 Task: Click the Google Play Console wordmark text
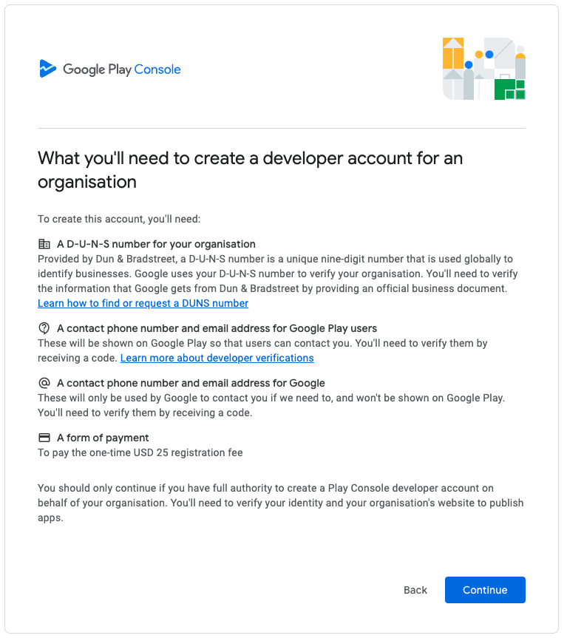pyautogui.click(x=122, y=69)
